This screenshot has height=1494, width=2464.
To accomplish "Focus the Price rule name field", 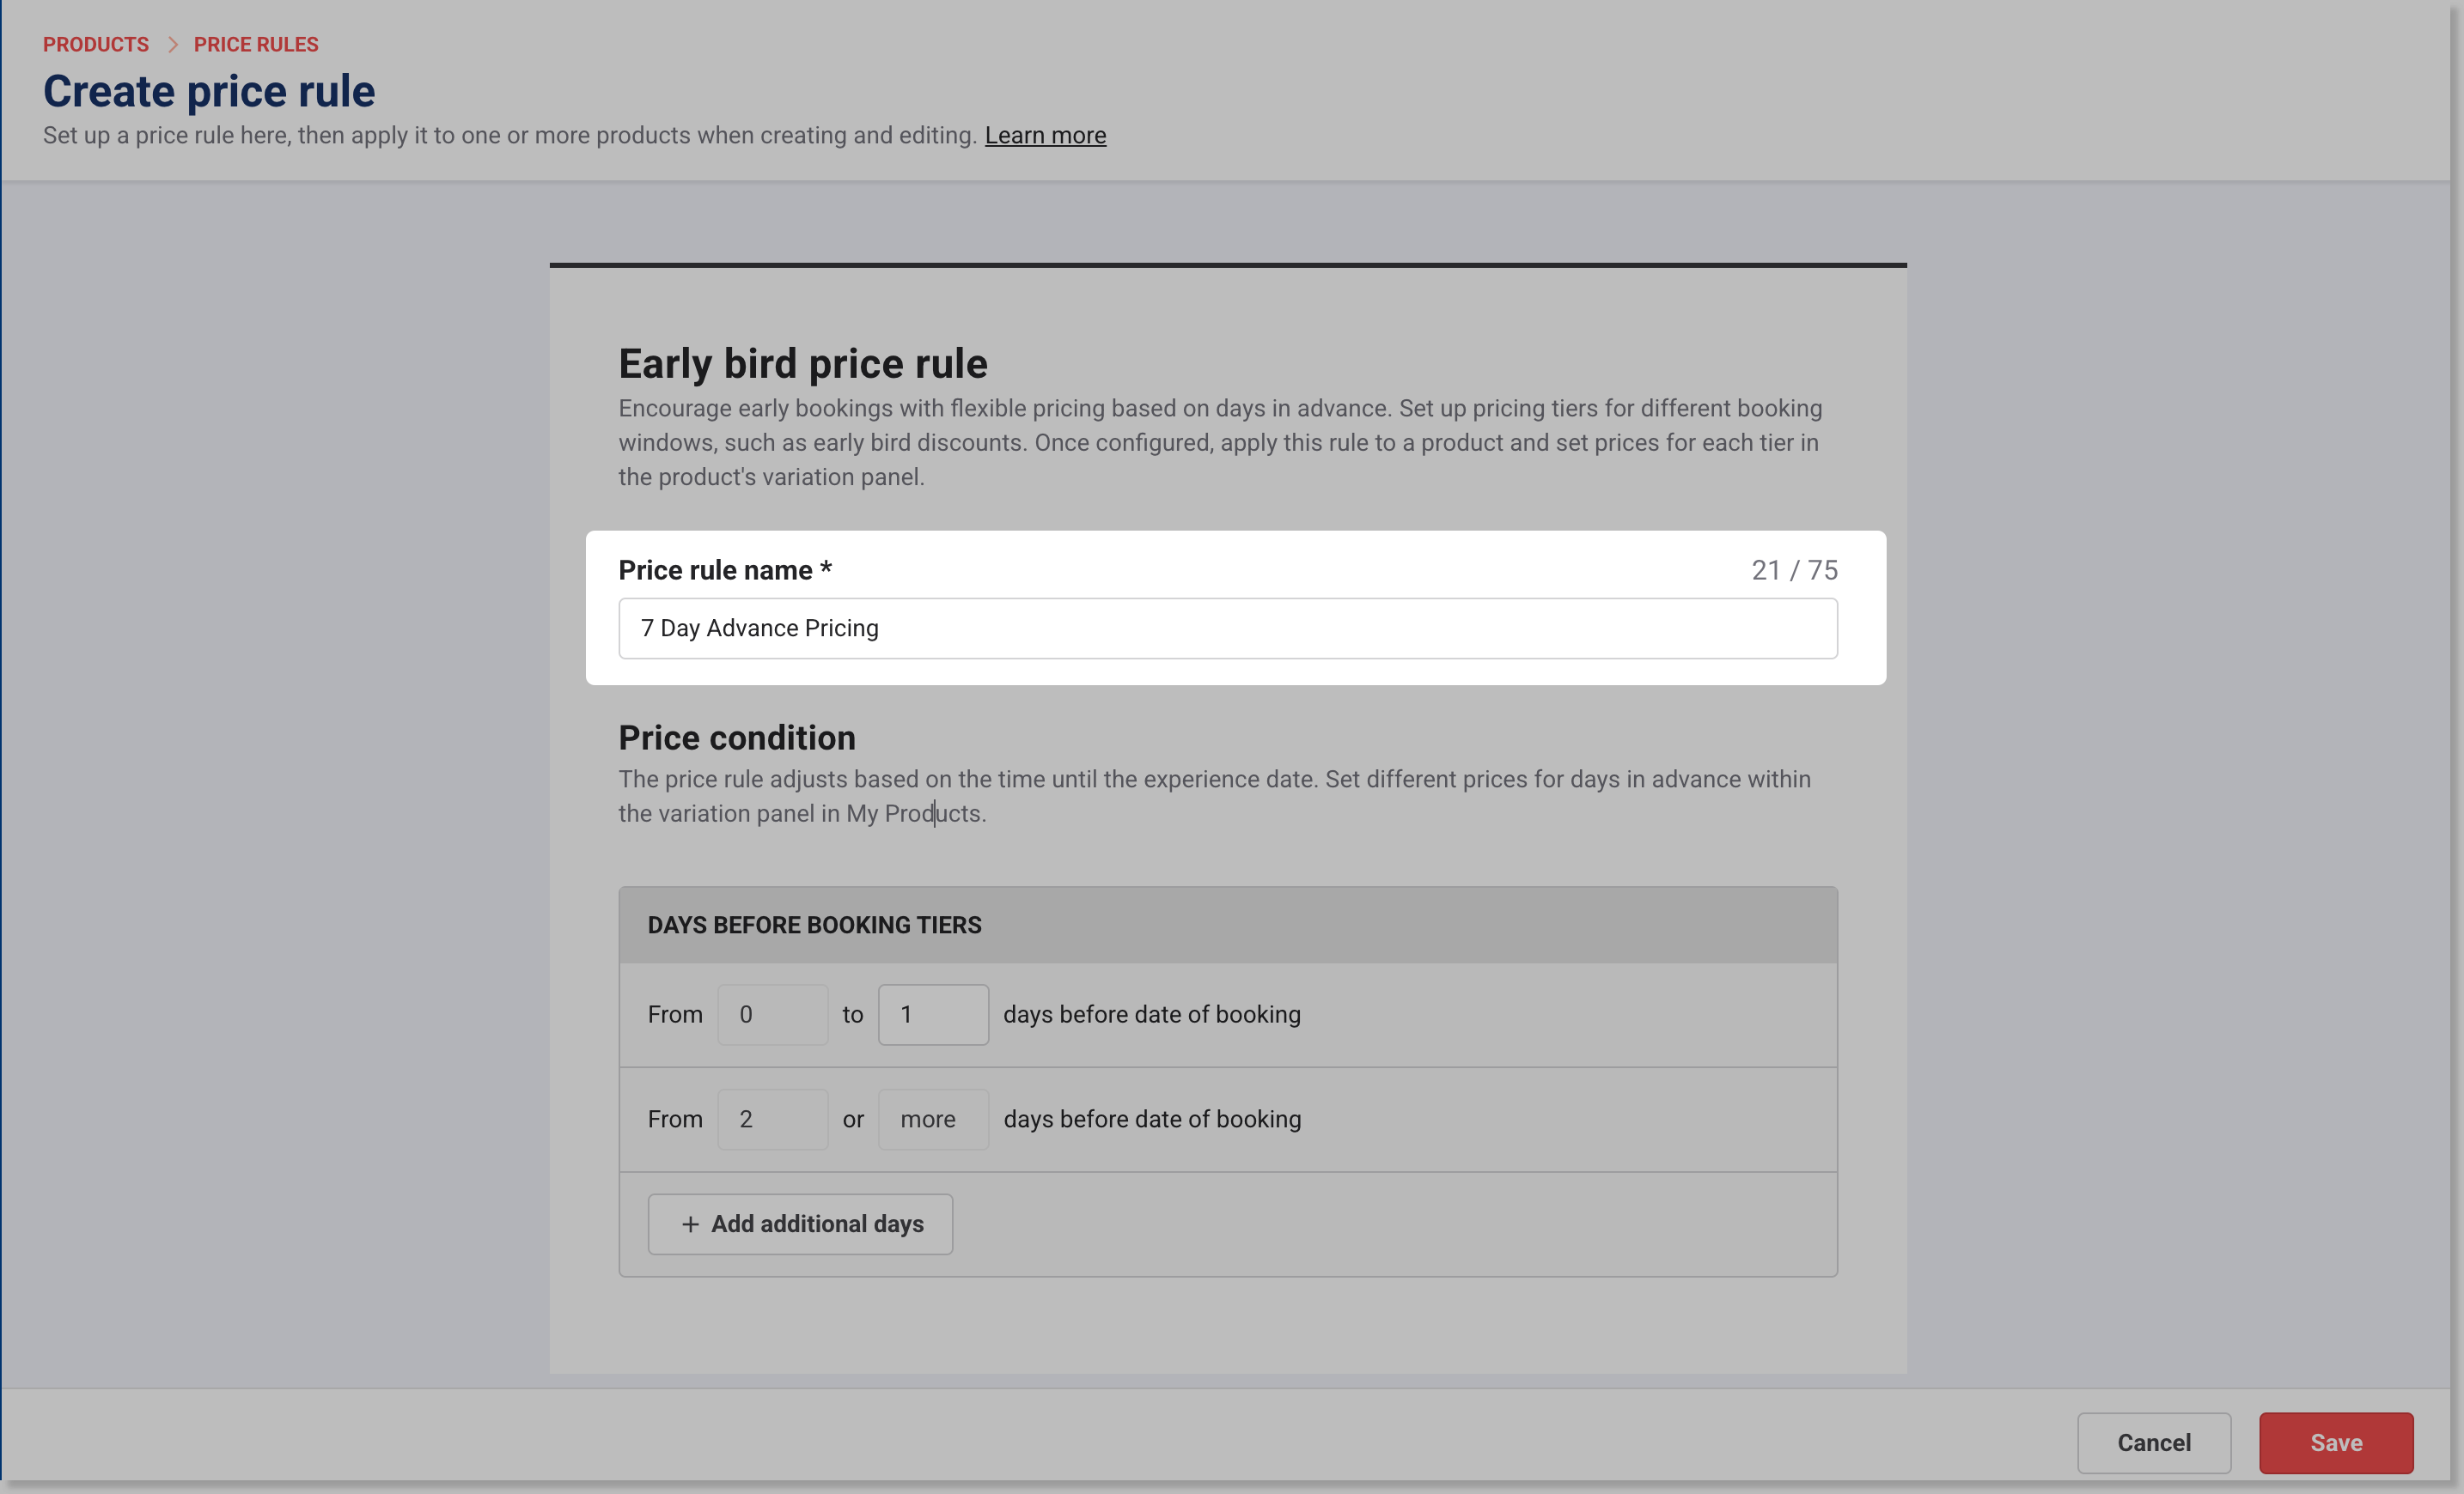I will coord(1227,628).
